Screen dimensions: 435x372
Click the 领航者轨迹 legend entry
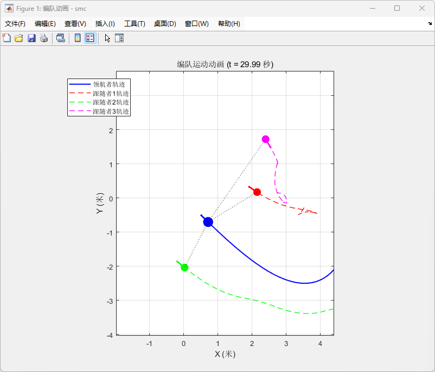(109, 84)
